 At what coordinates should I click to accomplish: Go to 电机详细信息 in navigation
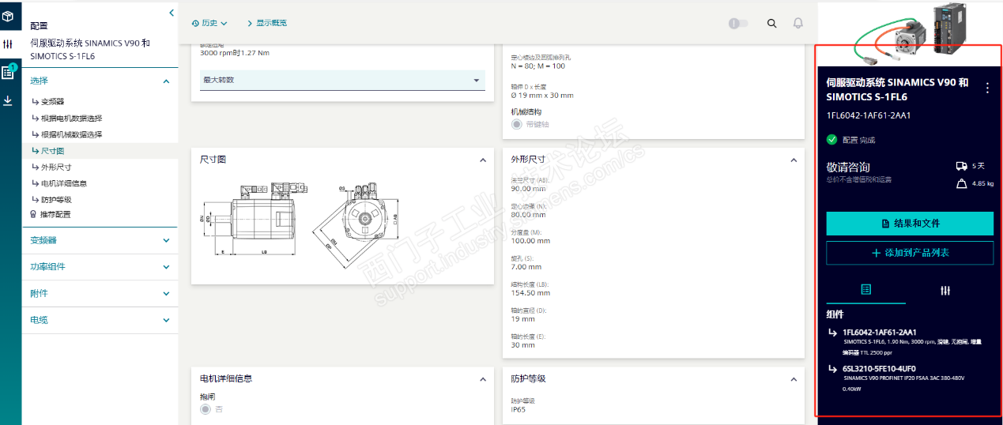tap(64, 183)
